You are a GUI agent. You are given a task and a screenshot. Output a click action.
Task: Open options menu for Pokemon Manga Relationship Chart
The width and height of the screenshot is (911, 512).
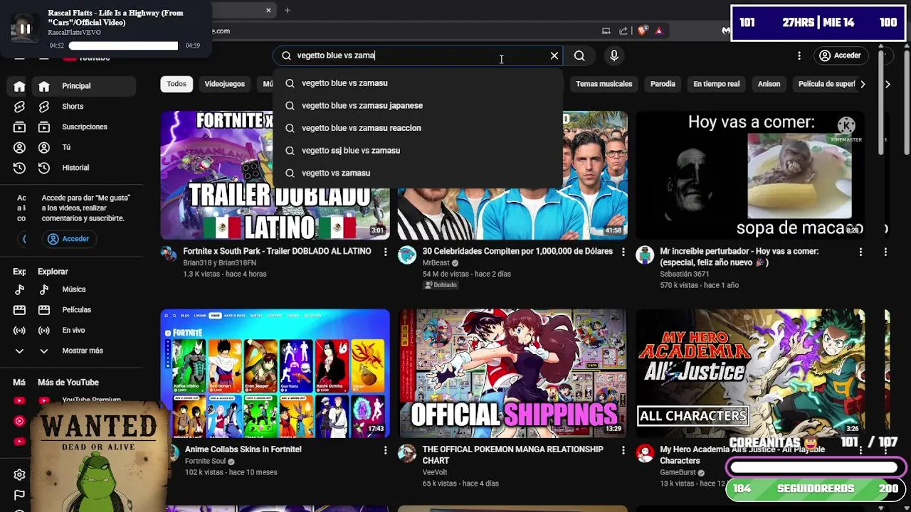pos(623,450)
